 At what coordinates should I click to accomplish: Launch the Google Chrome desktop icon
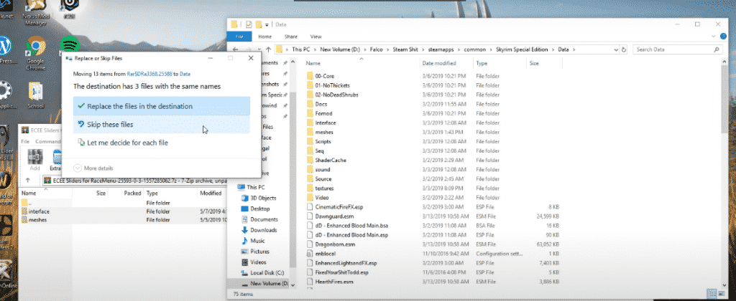pos(35,52)
